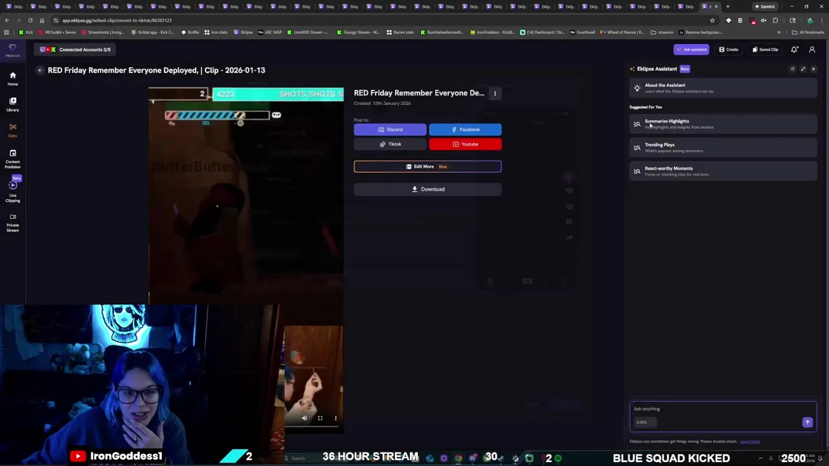The image size is (829, 466).
Task: Click the address bar URL
Action: [117, 20]
